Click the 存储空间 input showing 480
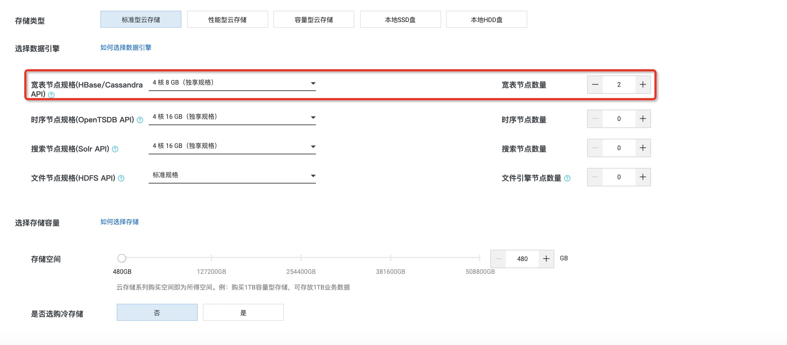Image resolution: width=787 pixels, height=345 pixels. point(522,259)
